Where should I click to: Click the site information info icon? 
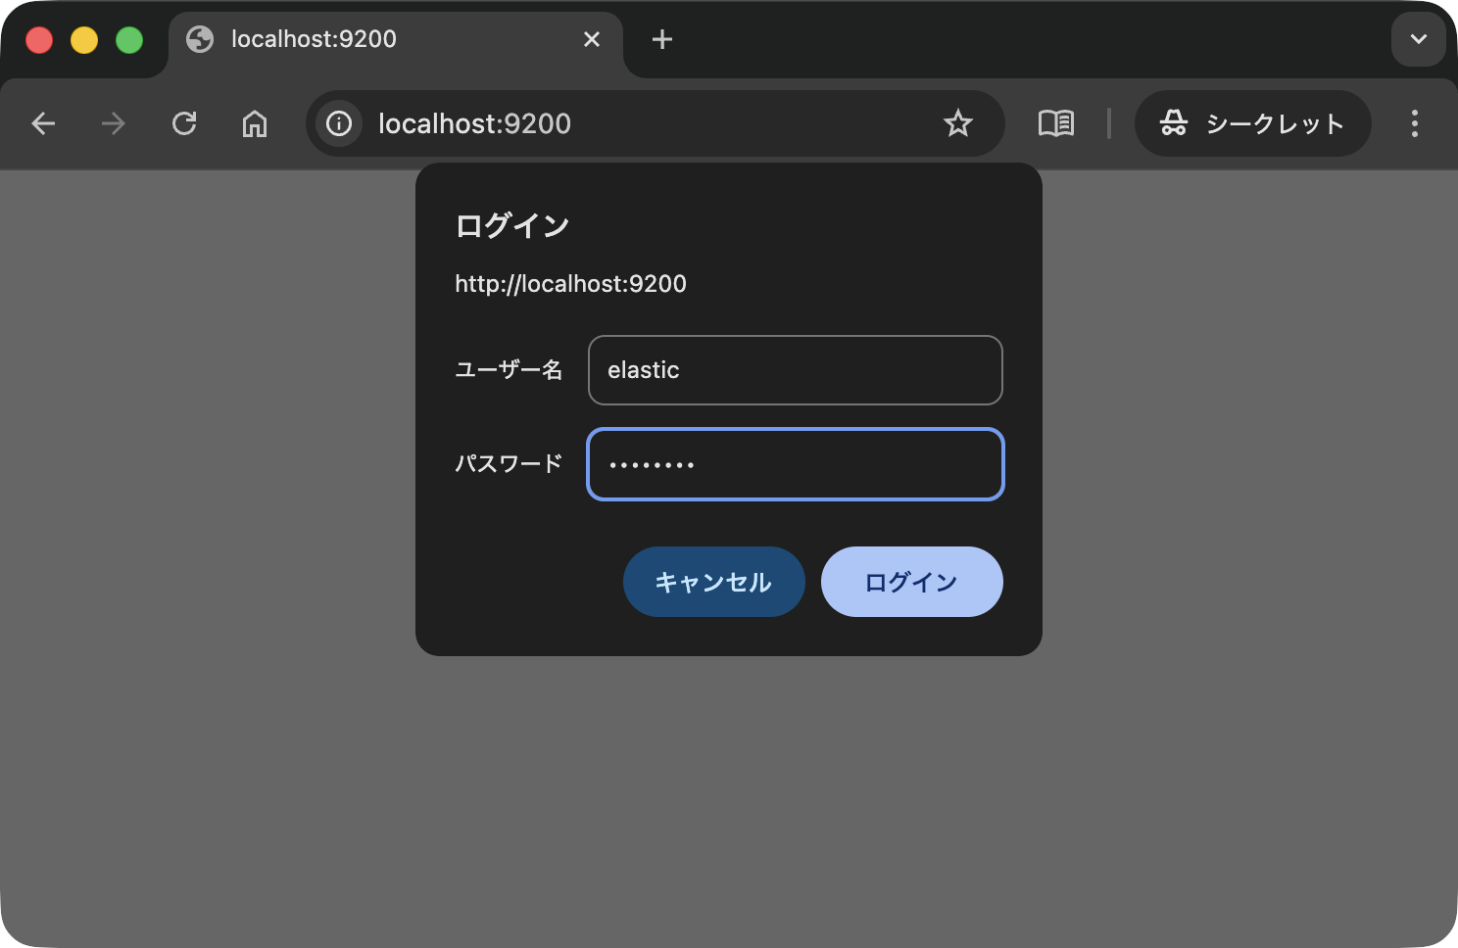[x=337, y=123]
